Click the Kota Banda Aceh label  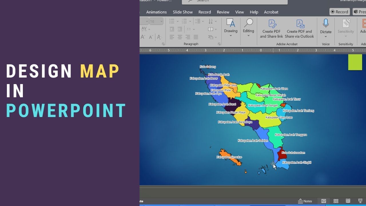pos(219,74)
